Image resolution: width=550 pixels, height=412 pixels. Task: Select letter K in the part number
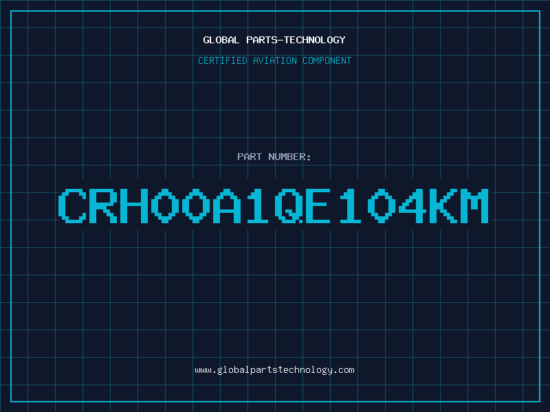coord(443,205)
